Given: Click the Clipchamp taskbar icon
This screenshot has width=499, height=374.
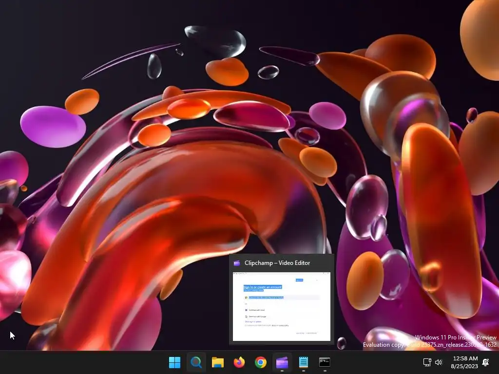Looking at the screenshot, I should click(282, 362).
